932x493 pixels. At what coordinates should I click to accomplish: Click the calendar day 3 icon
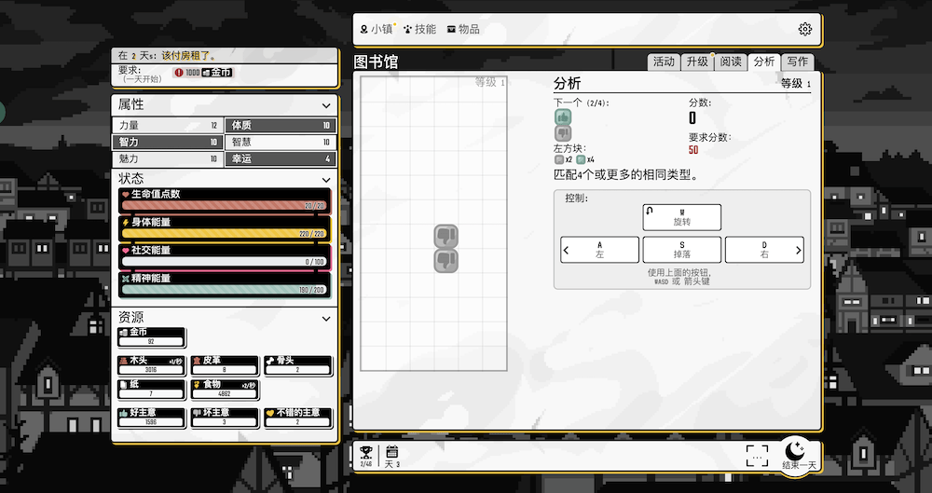391,453
